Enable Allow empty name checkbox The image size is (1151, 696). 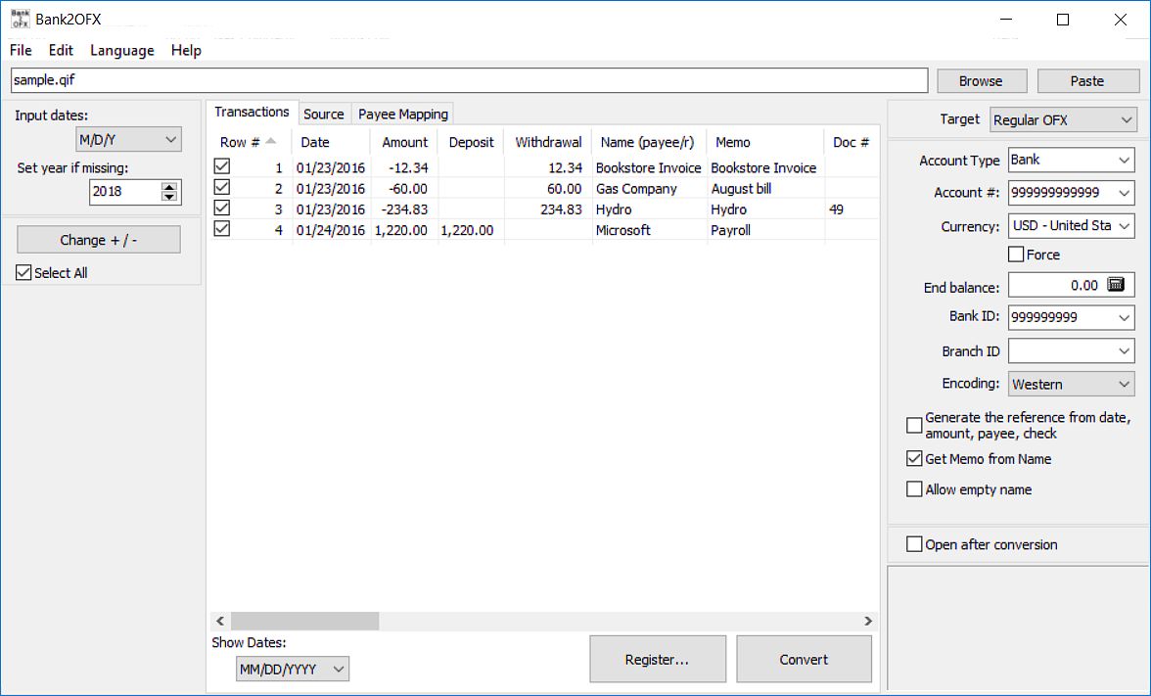[914, 489]
